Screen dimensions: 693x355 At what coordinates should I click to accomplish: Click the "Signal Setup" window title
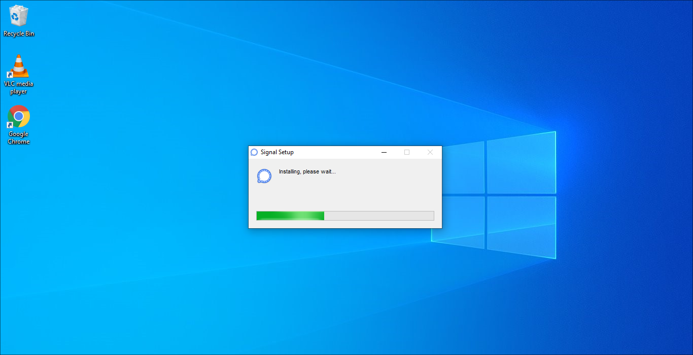click(x=277, y=152)
